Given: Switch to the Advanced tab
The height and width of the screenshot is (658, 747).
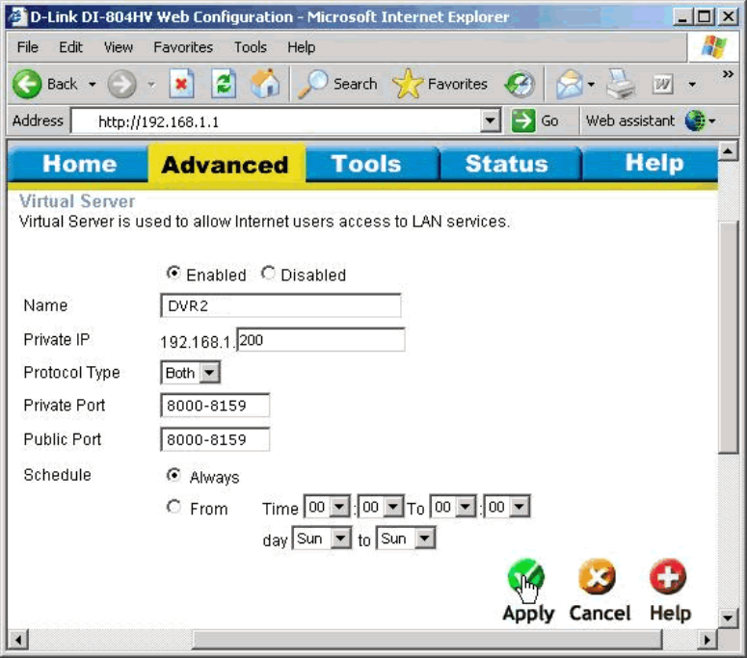Looking at the screenshot, I should [x=227, y=165].
